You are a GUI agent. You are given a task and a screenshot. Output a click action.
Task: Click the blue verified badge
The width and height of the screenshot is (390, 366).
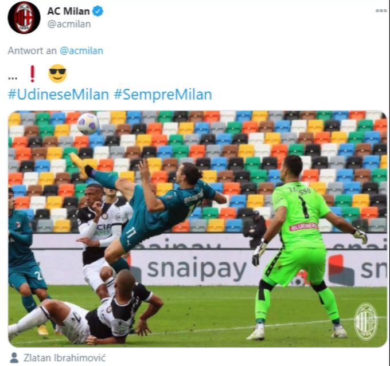(98, 11)
